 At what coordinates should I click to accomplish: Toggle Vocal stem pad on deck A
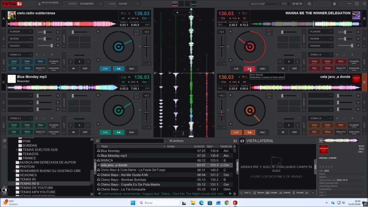pos(14,61)
